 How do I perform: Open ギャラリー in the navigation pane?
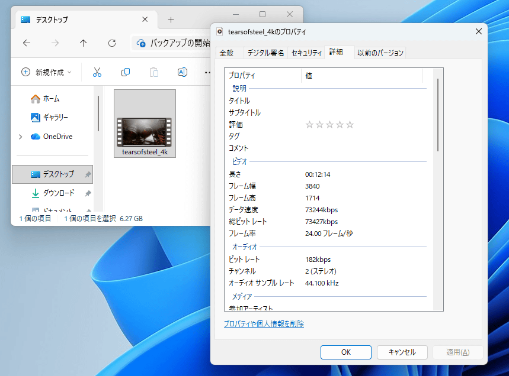pos(55,118)
